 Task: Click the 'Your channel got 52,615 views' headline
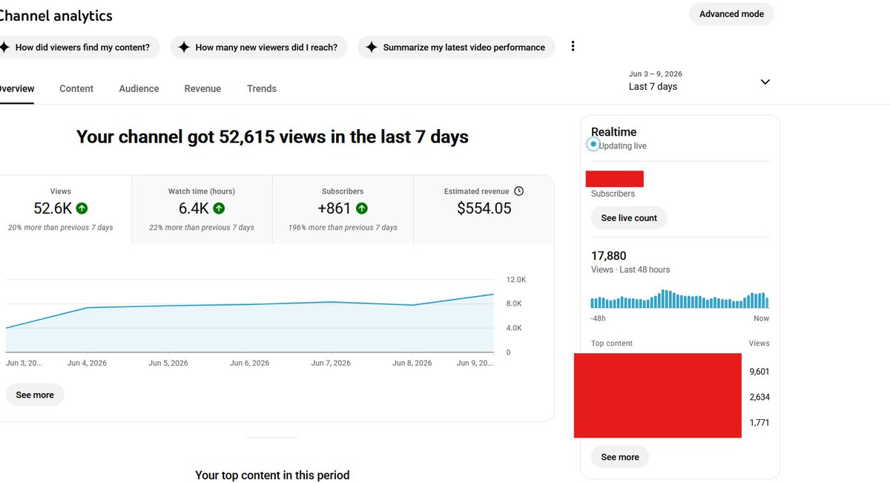272,137
